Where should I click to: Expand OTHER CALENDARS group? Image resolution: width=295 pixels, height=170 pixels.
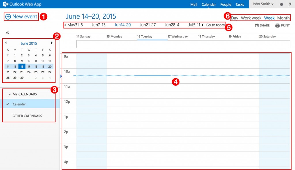pyautogui.click(x=27, y=116)
